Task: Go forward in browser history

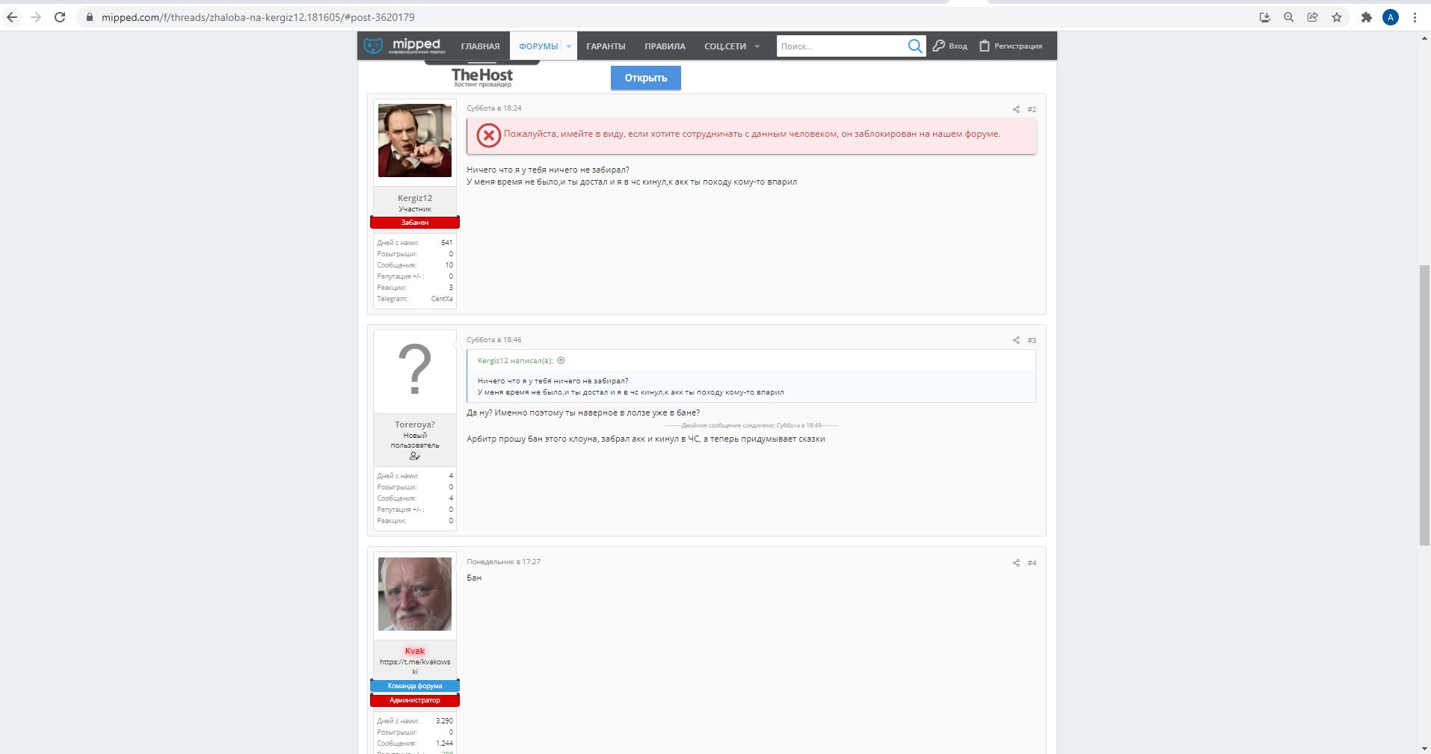Action: pyautogui.click(x=36, y=17)
